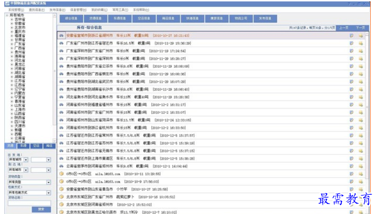This screenshot has width=376, height=214.
Task: Click the vehicle icon of 广东省深圳市到广东省广州市 row
Action: [x=61, y=51]
